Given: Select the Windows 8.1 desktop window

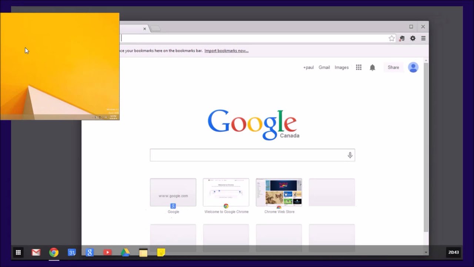Looking at the screenshot, I should (60, 66).
